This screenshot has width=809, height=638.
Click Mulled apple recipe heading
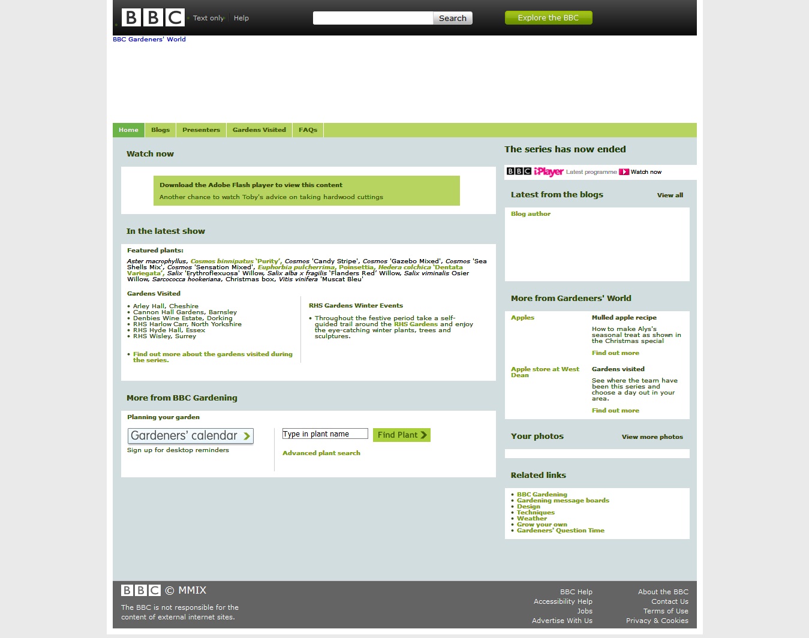click(x=624, y=318)
